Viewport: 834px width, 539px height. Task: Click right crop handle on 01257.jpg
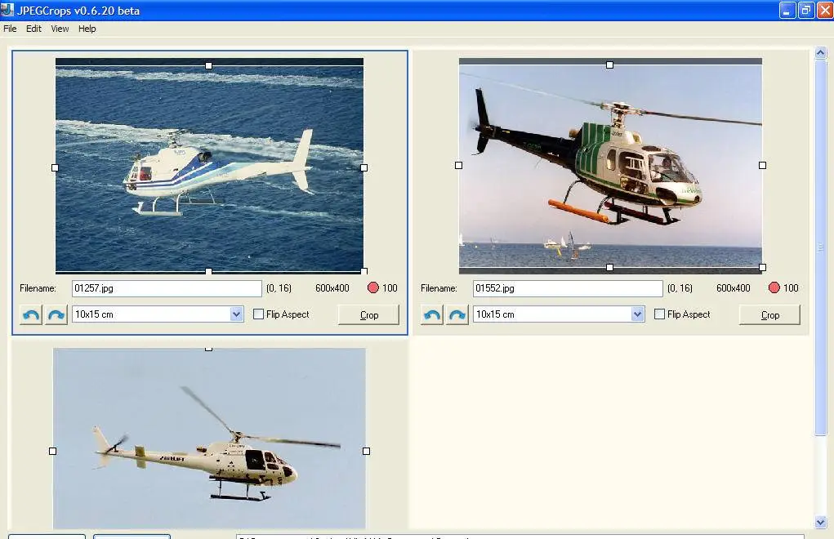363,167
